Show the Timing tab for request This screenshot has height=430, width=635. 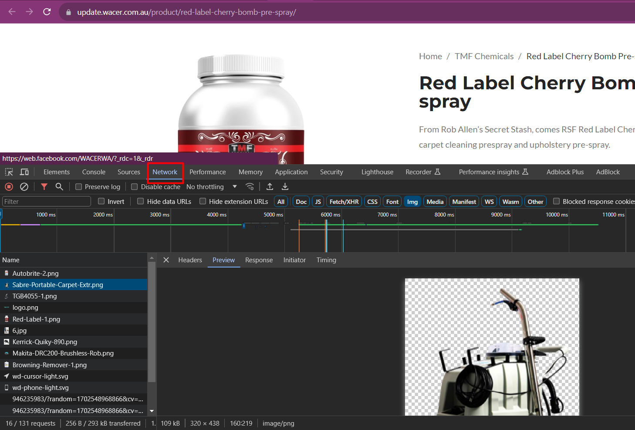[326, 260]
